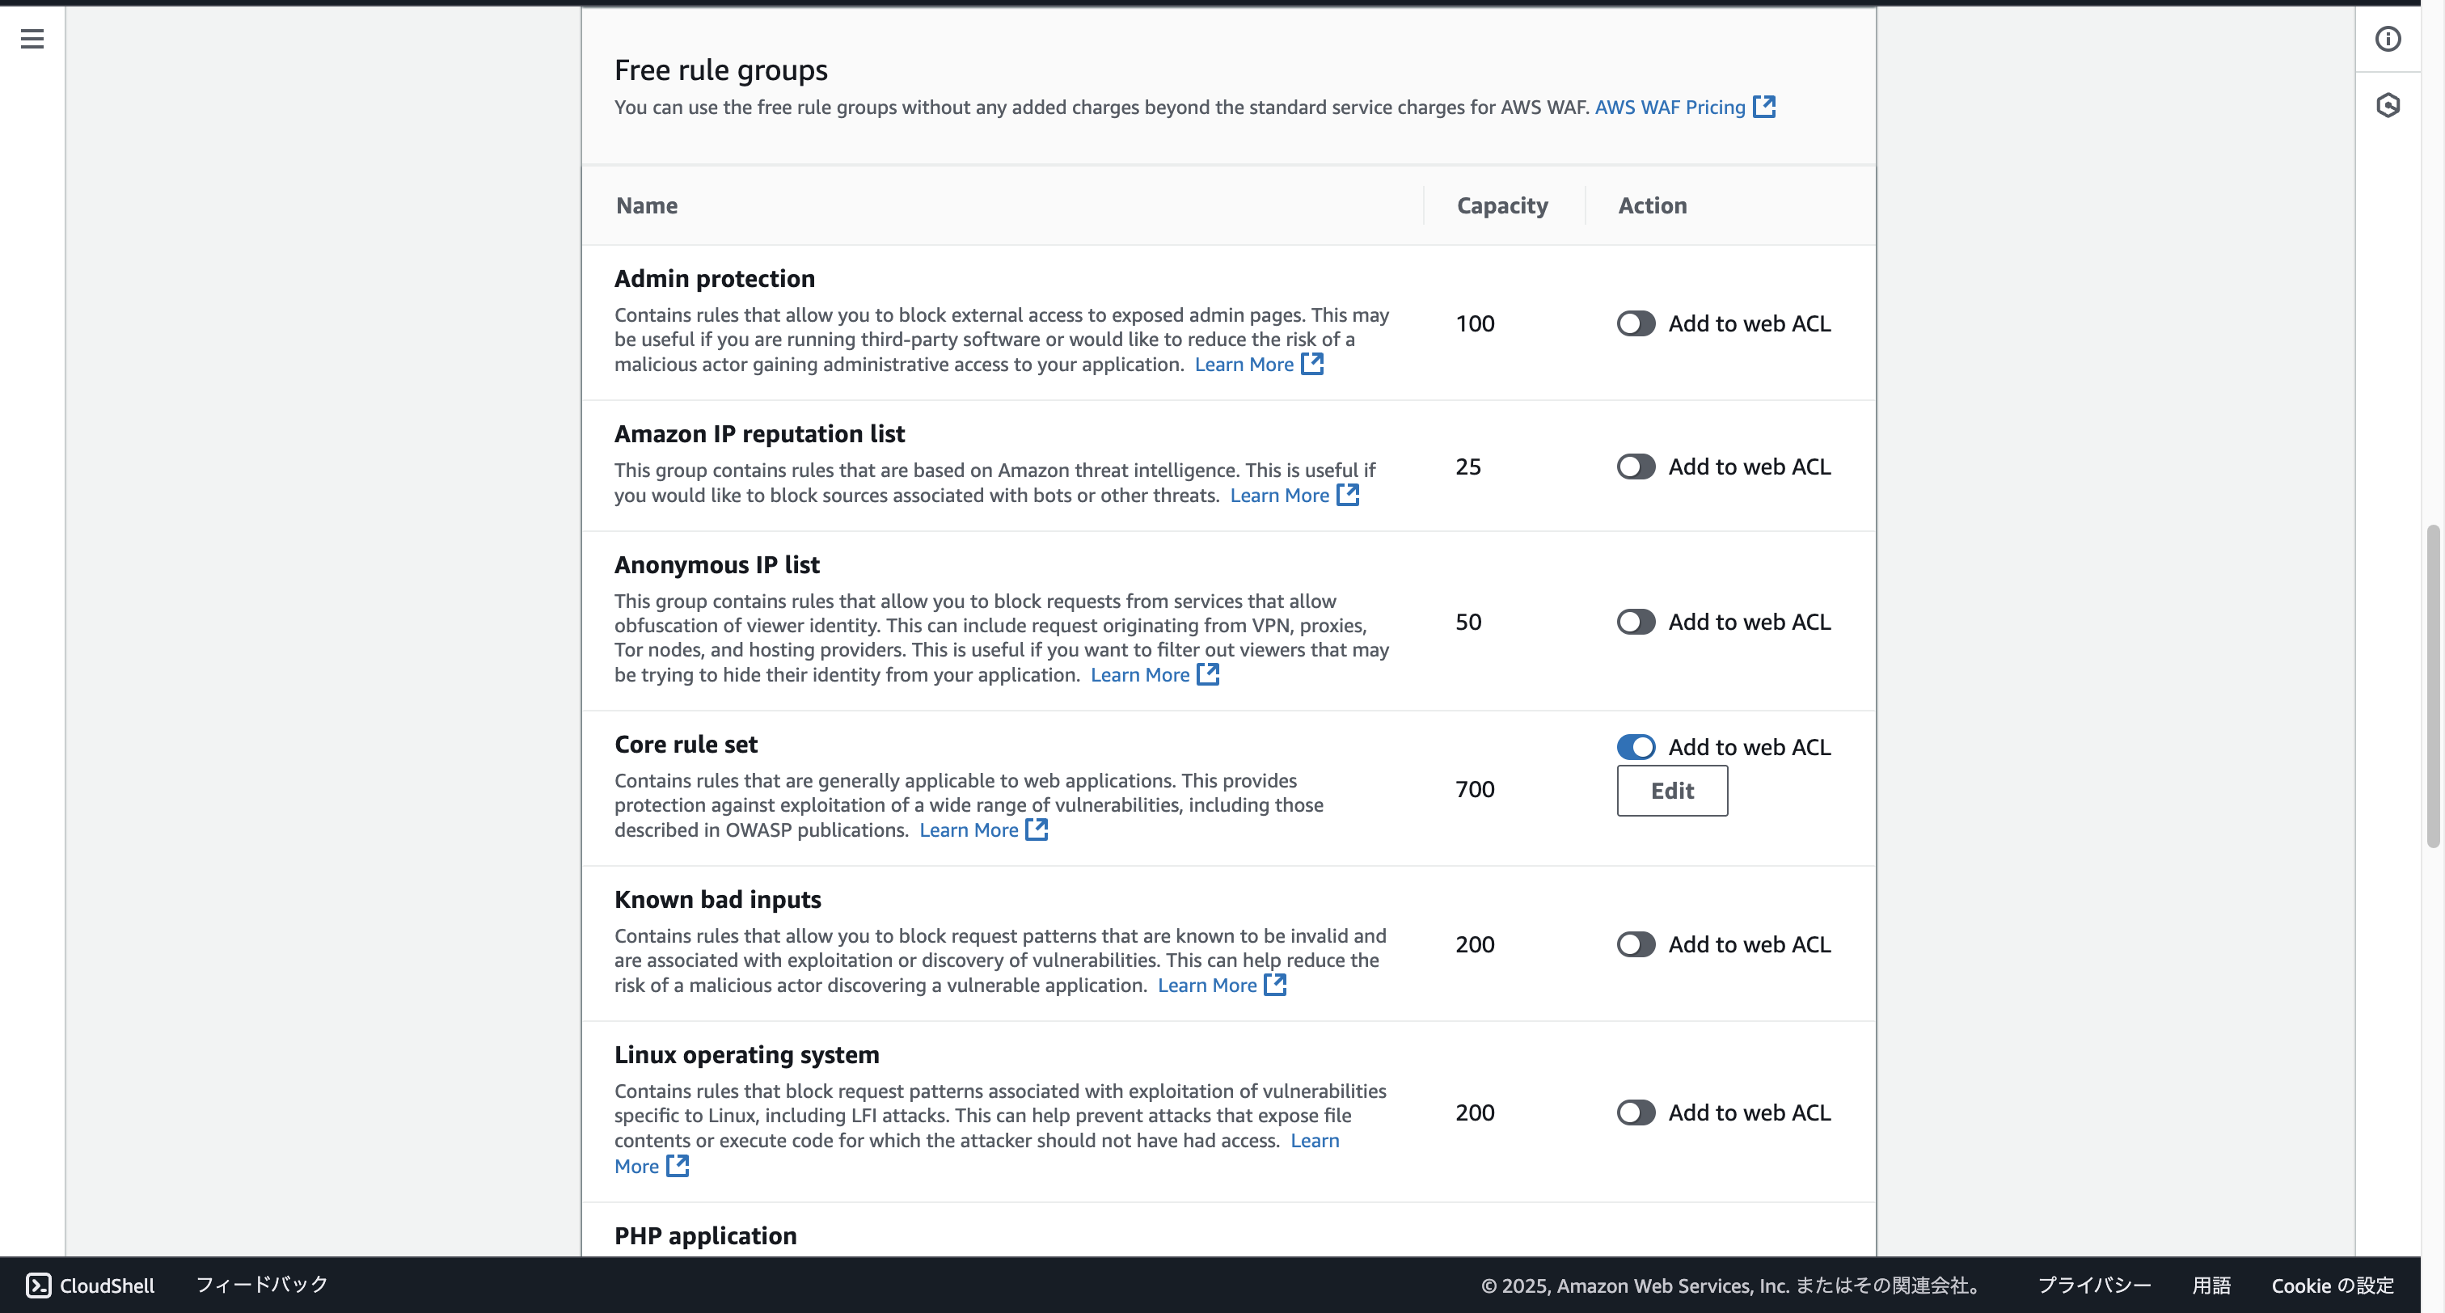Disable the Core rule set toggle

[x=1636, y=747]
